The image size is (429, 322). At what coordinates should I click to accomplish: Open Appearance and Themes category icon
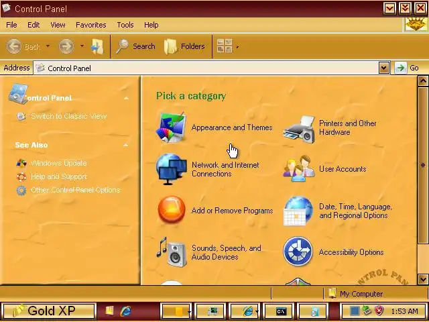(x=172, y=127)
